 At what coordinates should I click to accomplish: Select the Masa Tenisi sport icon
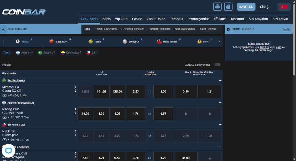(159, 41)
